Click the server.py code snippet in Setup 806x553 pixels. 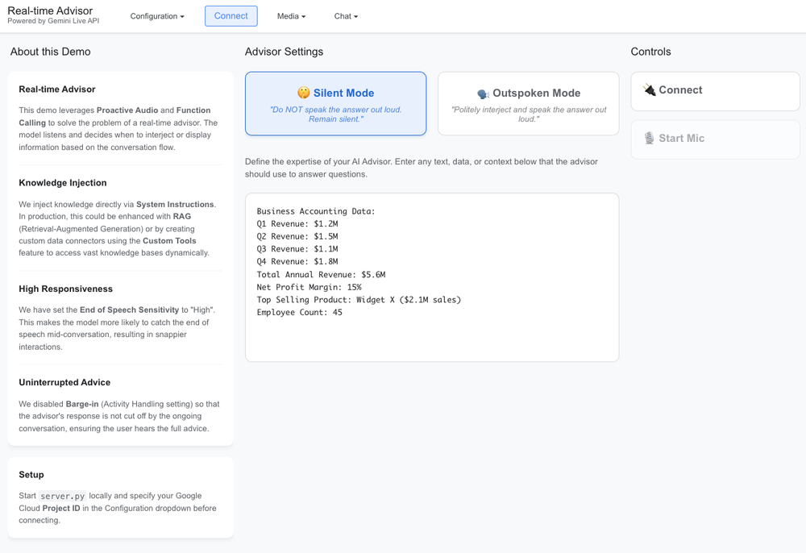point(63,496)
